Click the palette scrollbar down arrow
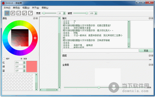Viewport: 155px width, 97px height. pos(36,90)
